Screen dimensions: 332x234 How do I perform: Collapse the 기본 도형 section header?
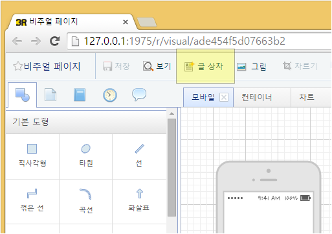(86, 122)
